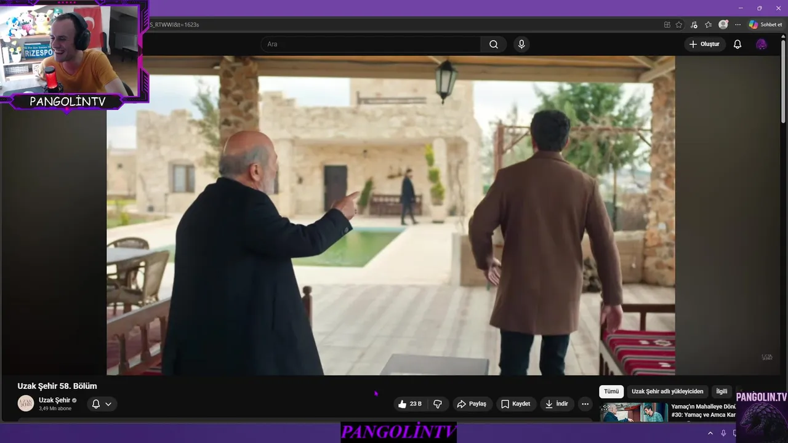The height and width of the screenshot is (443, 788).
Task: Download video with İndir button
Action: click(x=557, y=404)
